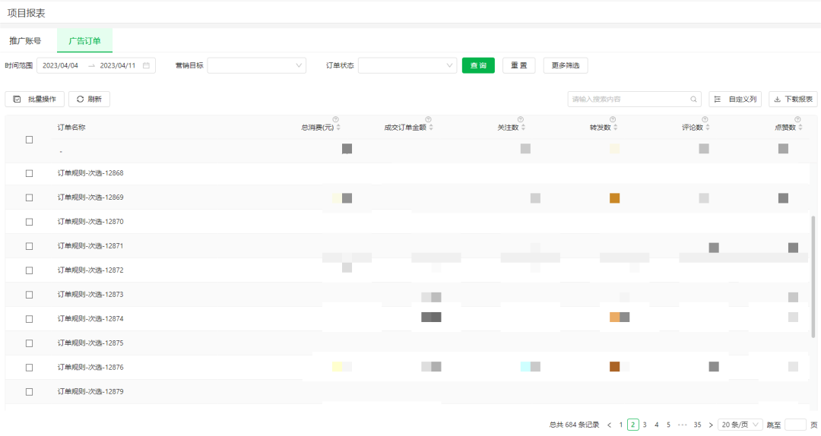Click the help icon above 转发数
This screenshot has width=821, height=436.
tap(613, 119)
